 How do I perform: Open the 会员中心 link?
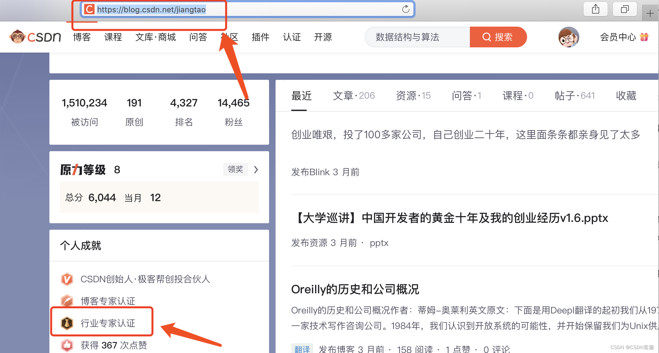coord(618,37)
